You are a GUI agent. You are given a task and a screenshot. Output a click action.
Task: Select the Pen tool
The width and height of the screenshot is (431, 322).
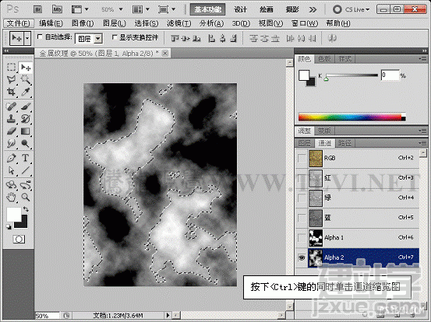click(x=11, y=158)
